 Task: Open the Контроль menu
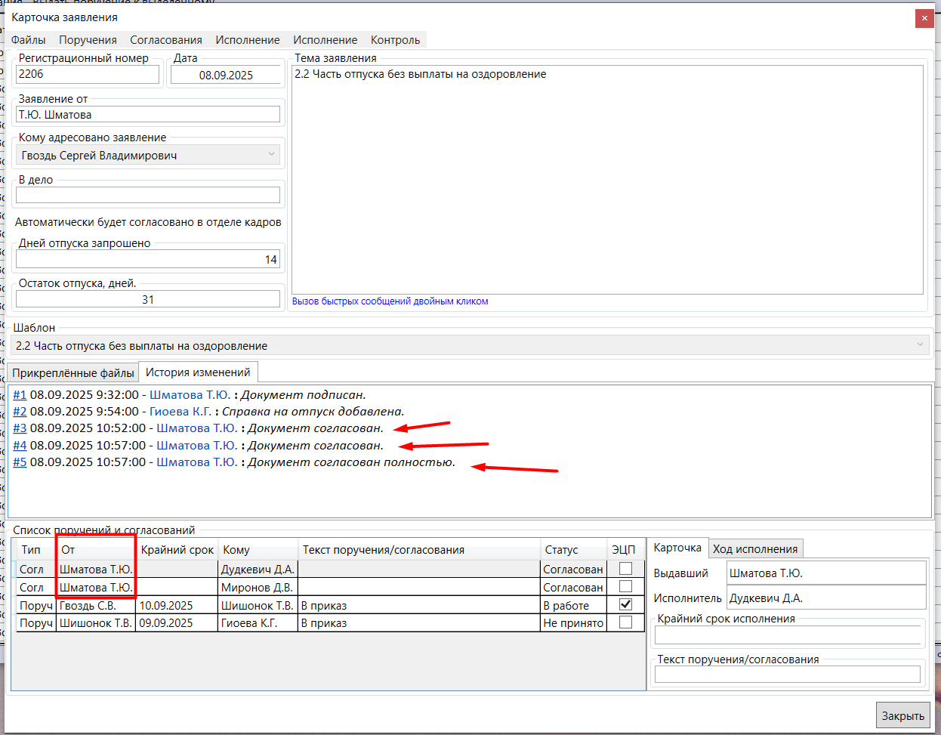click(395, 40)
